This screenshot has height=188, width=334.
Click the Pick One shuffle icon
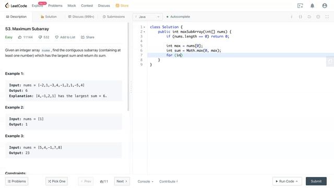pyautogui.click(x=49, y=181)
